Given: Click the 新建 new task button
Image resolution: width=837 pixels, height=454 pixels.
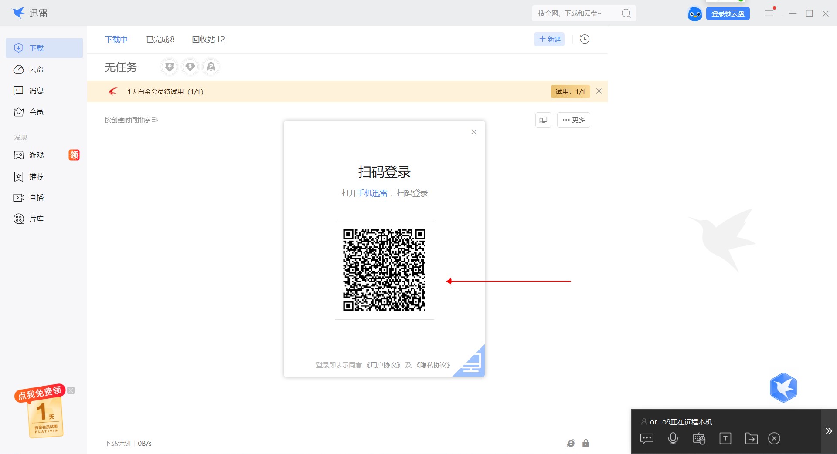Looking at the screenshot, I should (x=549, y=39).
